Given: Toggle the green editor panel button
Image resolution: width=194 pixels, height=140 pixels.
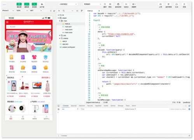Looking at the screenshot, I should [27, 4].
